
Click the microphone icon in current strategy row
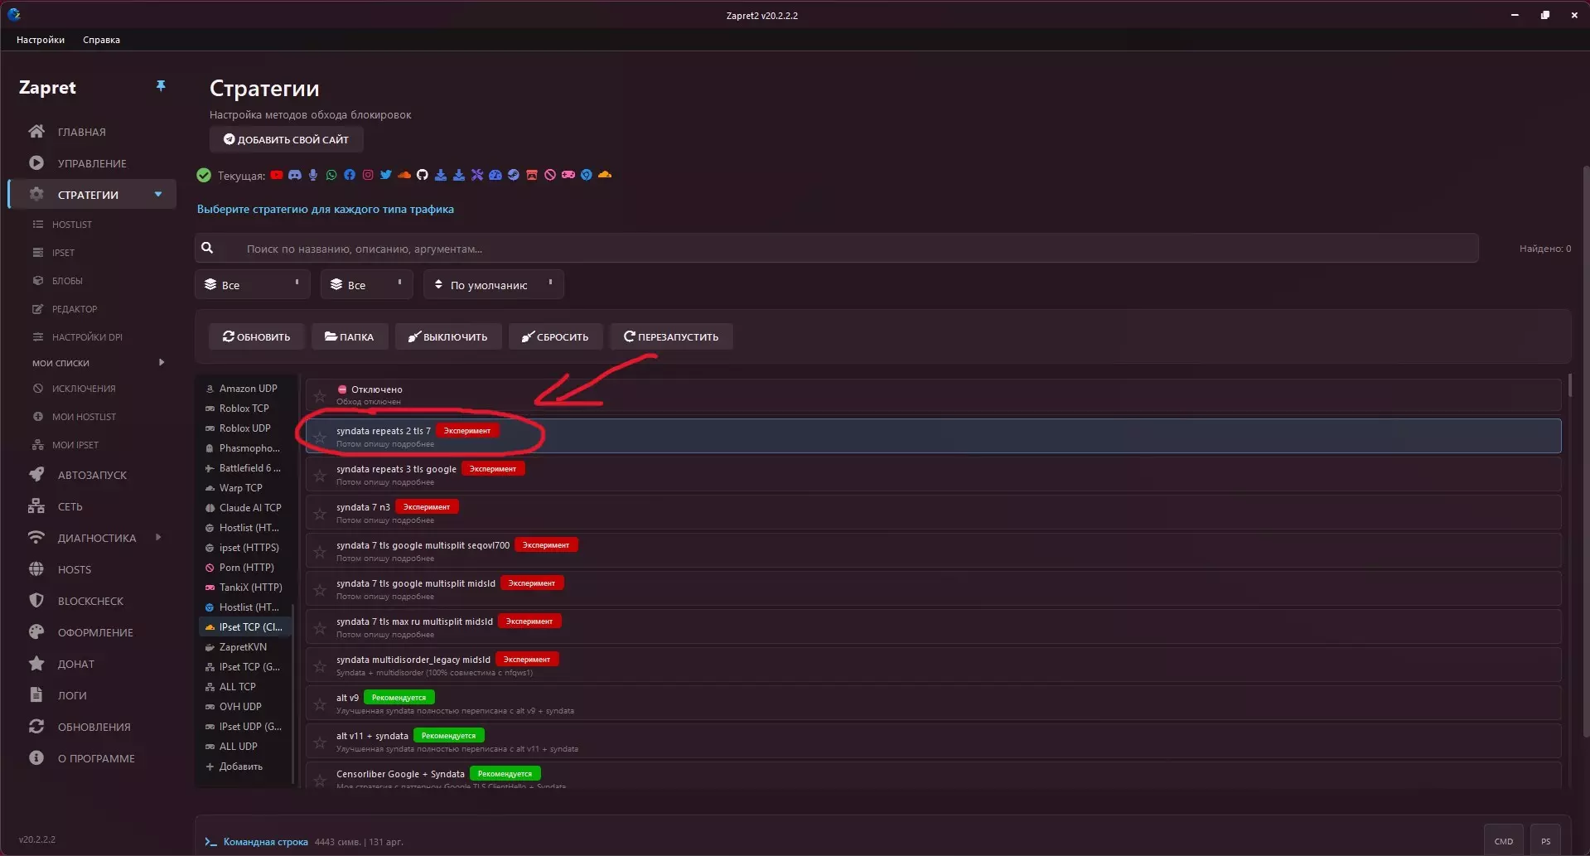point(313,175)
